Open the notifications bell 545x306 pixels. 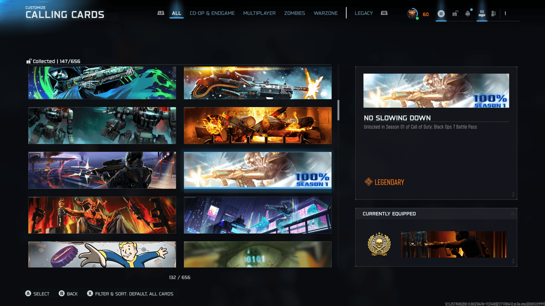click(x=468, y=14)
